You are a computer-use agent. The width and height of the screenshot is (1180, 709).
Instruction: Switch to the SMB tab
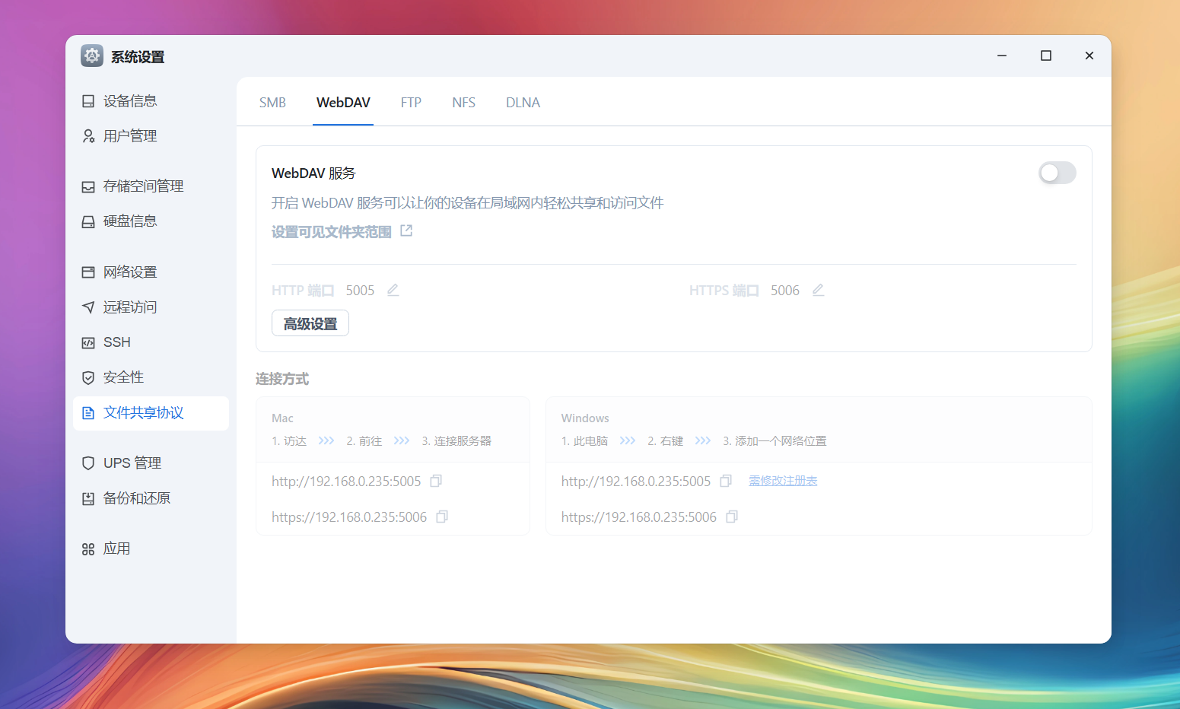272,103
